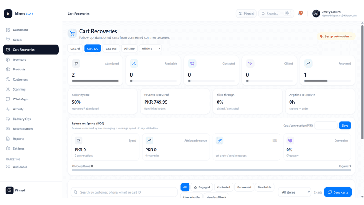This screenshot has width=364, height=205.
Task: Click the Cost / conversation input field
Action: (x=326, y=125)
